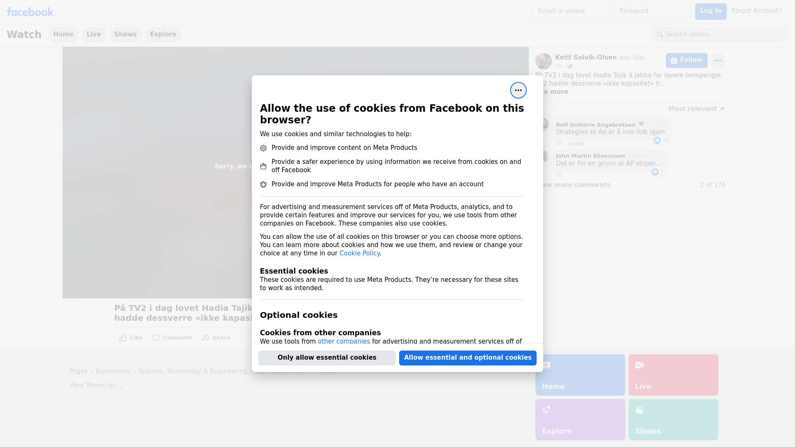This screenshot has width=795, height=447.
Task: Focus the Password field
Action: tap(653, 12)
